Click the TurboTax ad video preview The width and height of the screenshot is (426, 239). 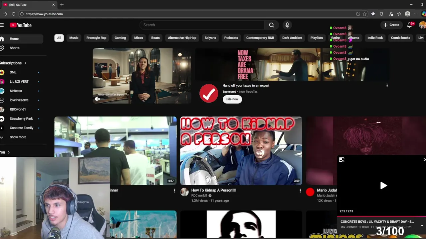[x=142, y=76]
